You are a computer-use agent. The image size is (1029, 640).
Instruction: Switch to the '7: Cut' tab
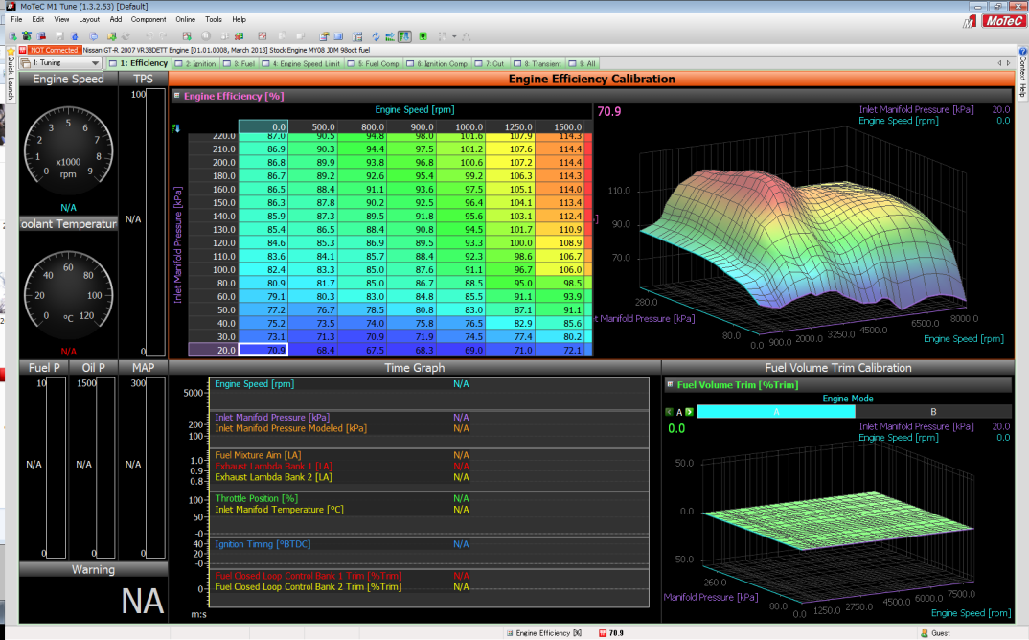(x=491, y=63)
